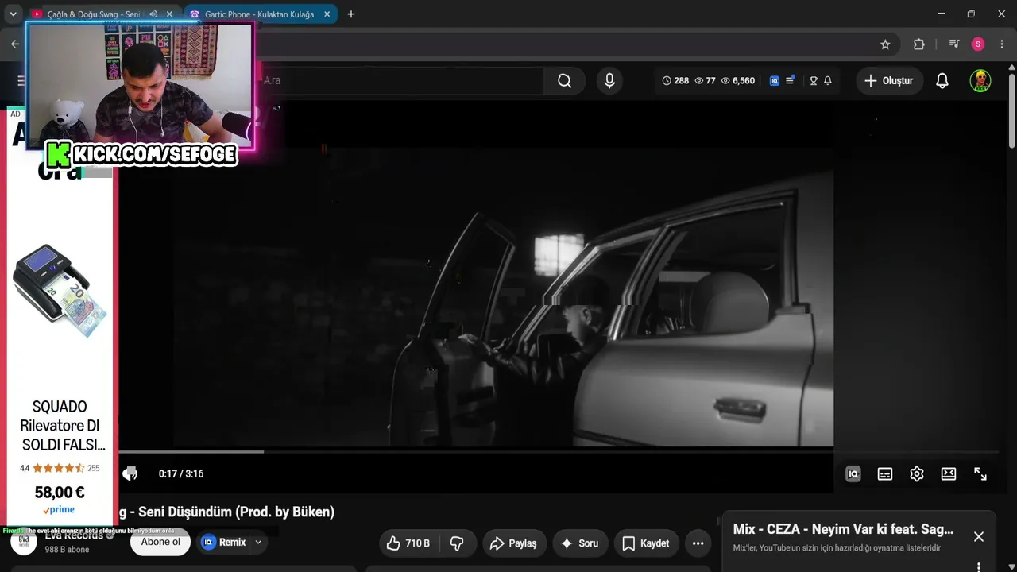Open a new browser tab
Viewport: 1017px width, 572px height.
(351, 14)
